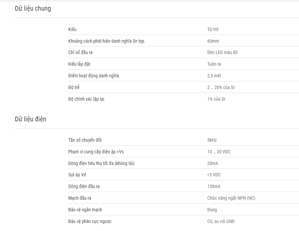The image size is (299, 231).
Task: Click the 'Dữ liệu điện' section heading
Action: coord(30,119)
